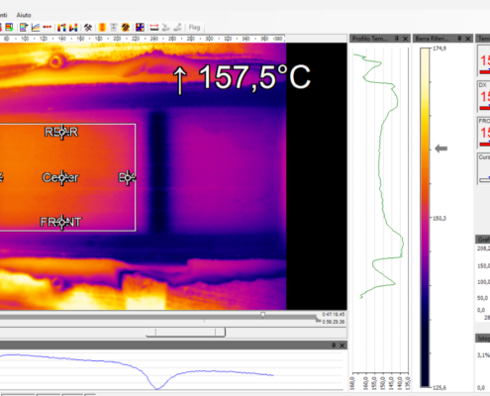Image resolution: width=490 pixels, height=396 pixels.
Task: Click the 150,3 color scale label
Action: [x=440, y=218]
